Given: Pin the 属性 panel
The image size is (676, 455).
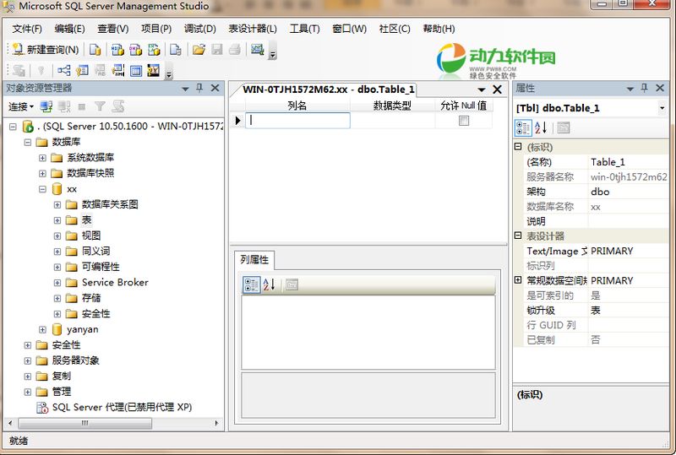Looking at the screenshot, I should (x=644, y=88).
